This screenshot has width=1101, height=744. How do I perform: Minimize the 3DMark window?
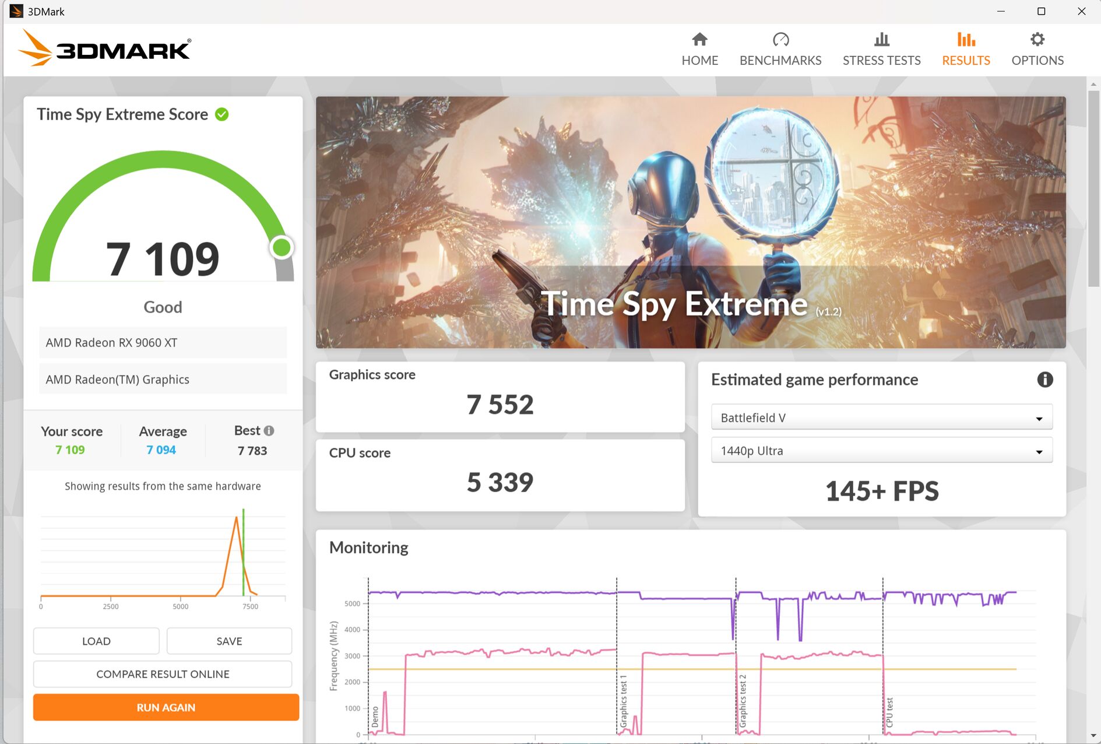pyautogui.click(x=1001, y=11)
